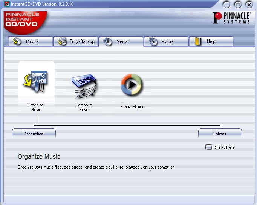Image resolution: width=257 pixels, height=205 pixels.
Task: Click the Copy/Backup tab discs icon
Action: 62,41
